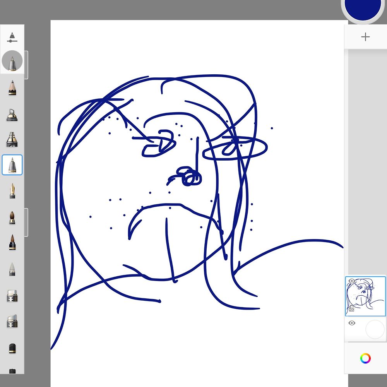Select the pencil brush
Screen dimensions: 387x387
tap(12, 87)
